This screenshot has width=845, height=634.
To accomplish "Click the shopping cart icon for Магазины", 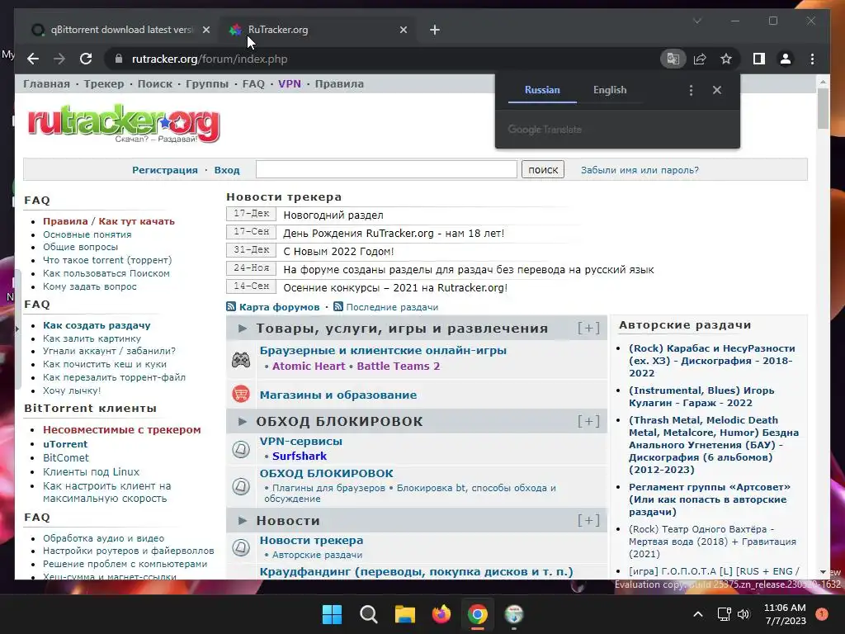I will [241, 394].
